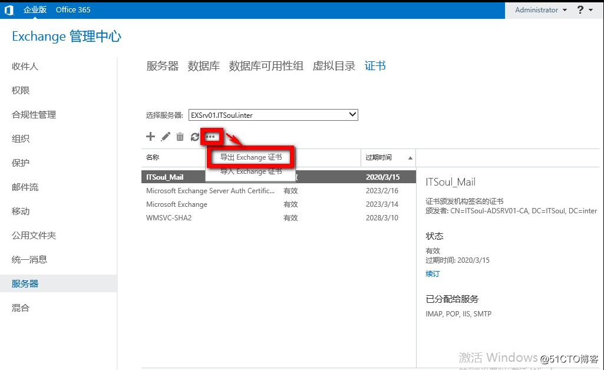The image size is (604, 370).
Task: Switch to the 虚拟目录 tab
Action: point(334,66)
